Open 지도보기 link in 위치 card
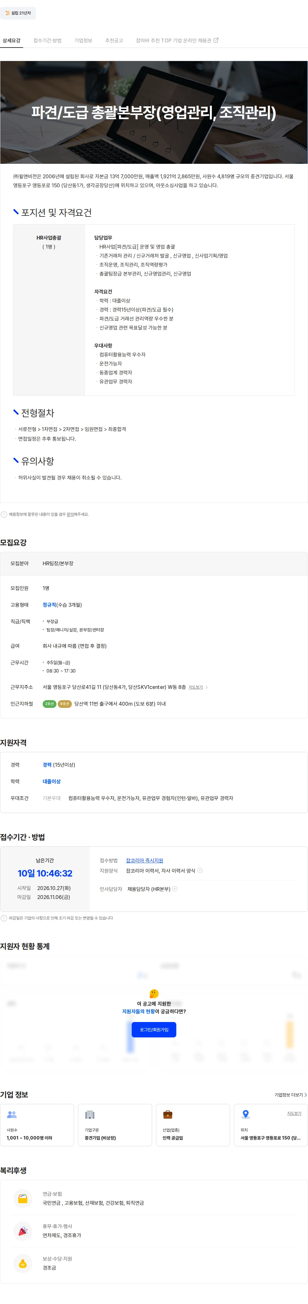The image size is (308, 1304). [294, 1113]
